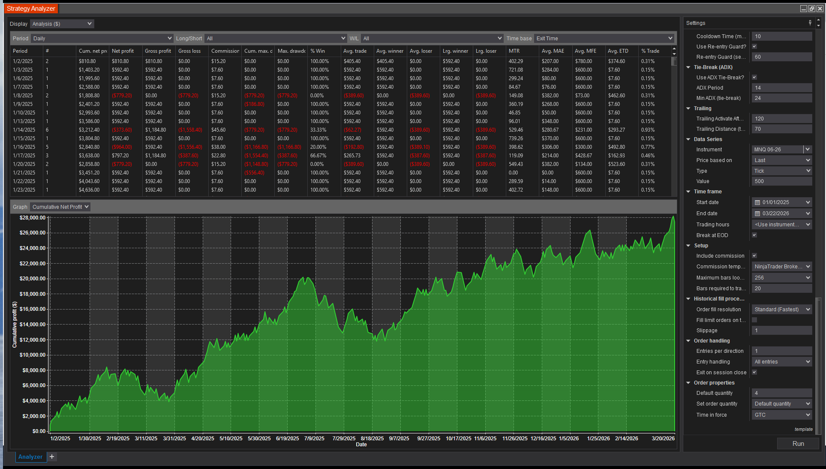Image resolution: width=826 pixels, height=469 pixels.
Task: Click the Start date calendar icon
Action: 757,202
